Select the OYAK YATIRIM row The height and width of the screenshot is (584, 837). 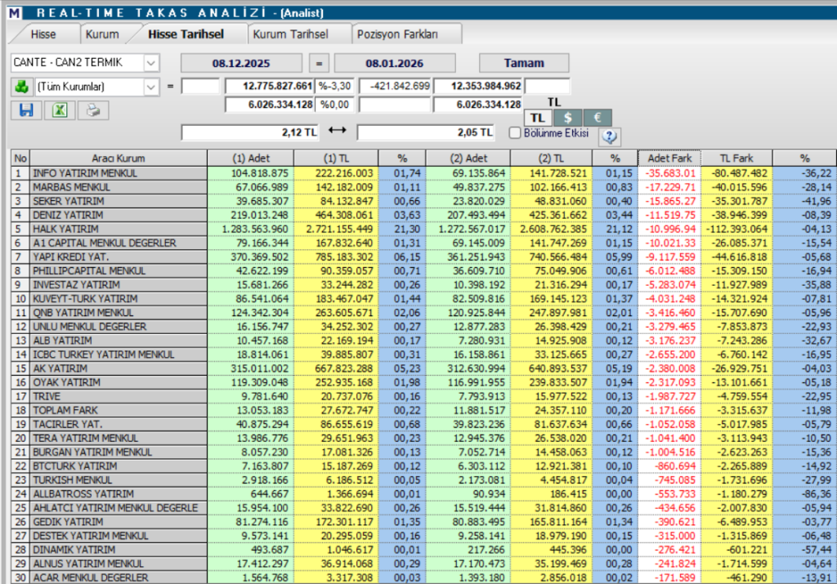click(424, 382)
